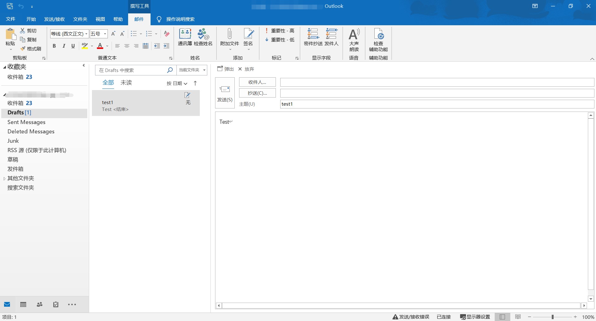596x321 pixels.
Task: Open the Home (开始) tab
Action: pyautogui.click(x=31, y=19)
